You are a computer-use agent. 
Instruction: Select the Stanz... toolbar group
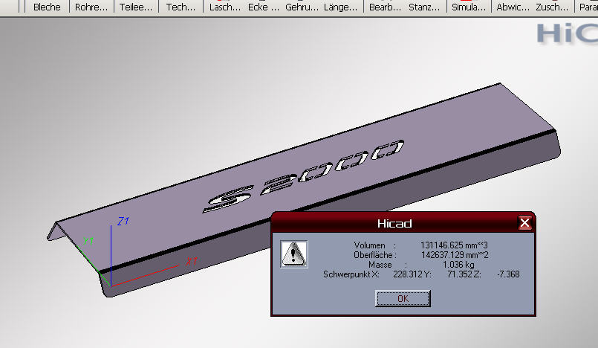424,7
